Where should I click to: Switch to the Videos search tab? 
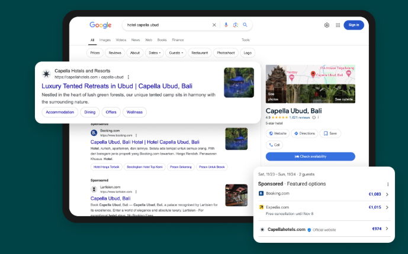(x=121, y=40)
